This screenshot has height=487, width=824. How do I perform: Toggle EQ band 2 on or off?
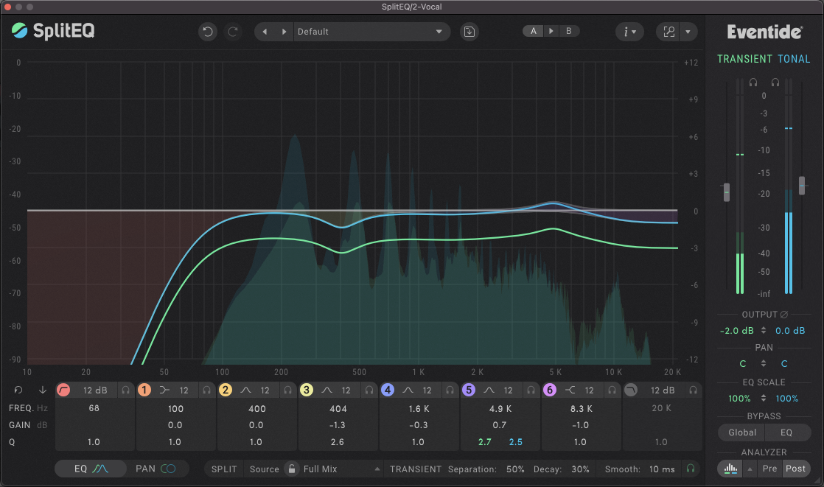(225, 390)
